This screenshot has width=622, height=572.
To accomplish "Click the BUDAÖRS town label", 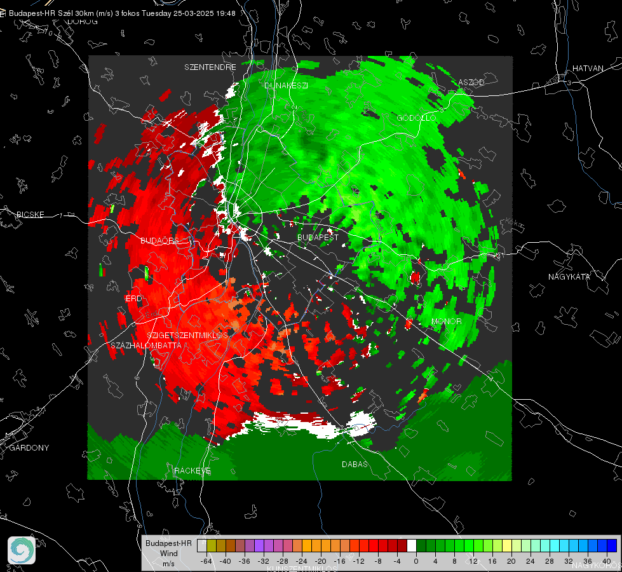I will [x=159, y=240].
